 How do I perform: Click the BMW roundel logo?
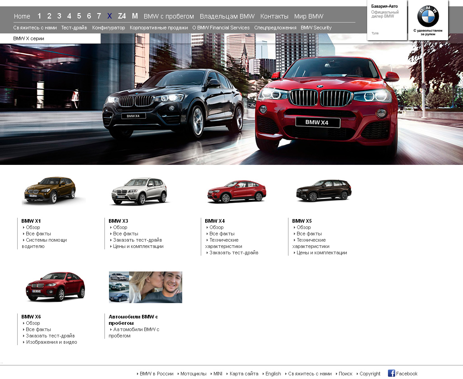click(428, 16)
